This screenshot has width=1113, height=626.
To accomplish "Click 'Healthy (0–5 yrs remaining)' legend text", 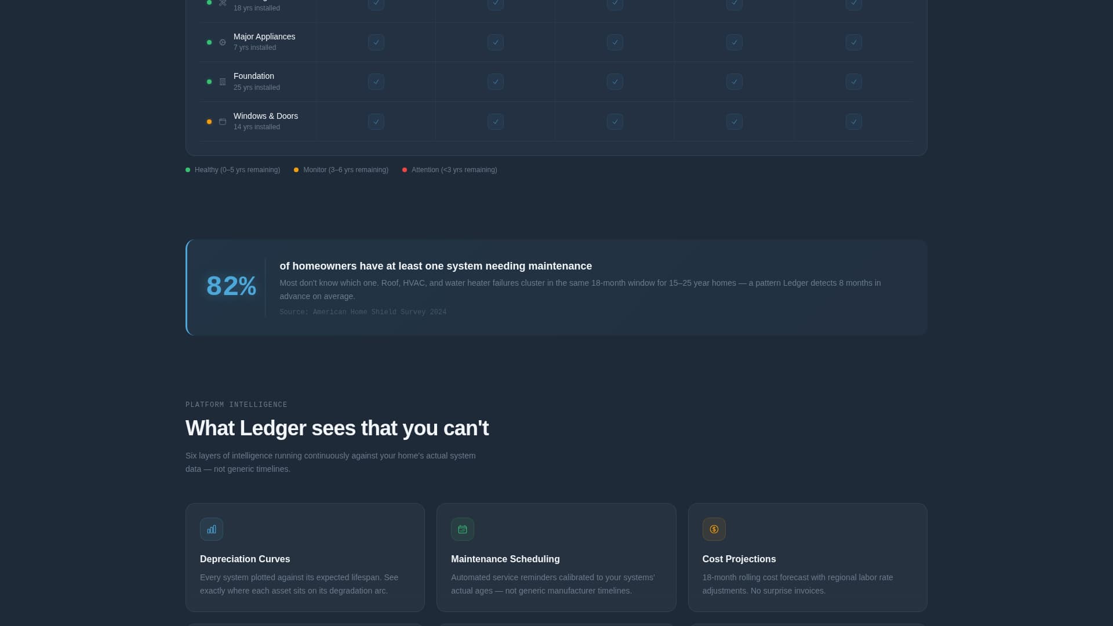I will 237,170.
